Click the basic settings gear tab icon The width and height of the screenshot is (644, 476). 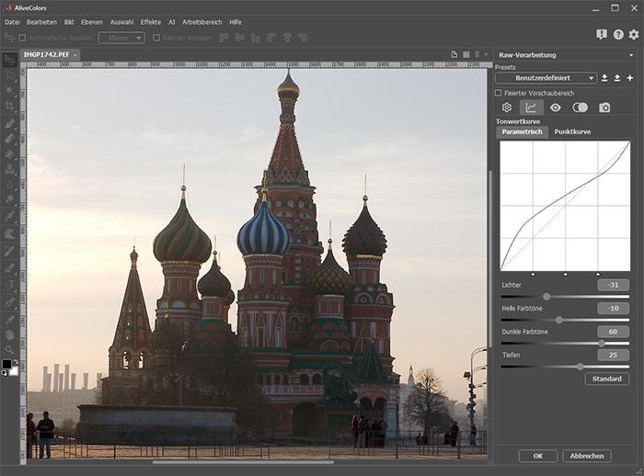507,108
